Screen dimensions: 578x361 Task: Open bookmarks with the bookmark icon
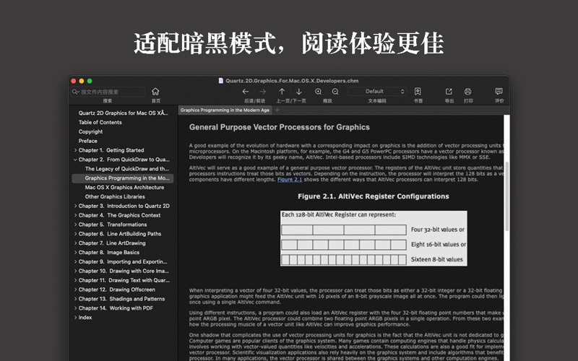pyautogui.click(x=418, y=92)
